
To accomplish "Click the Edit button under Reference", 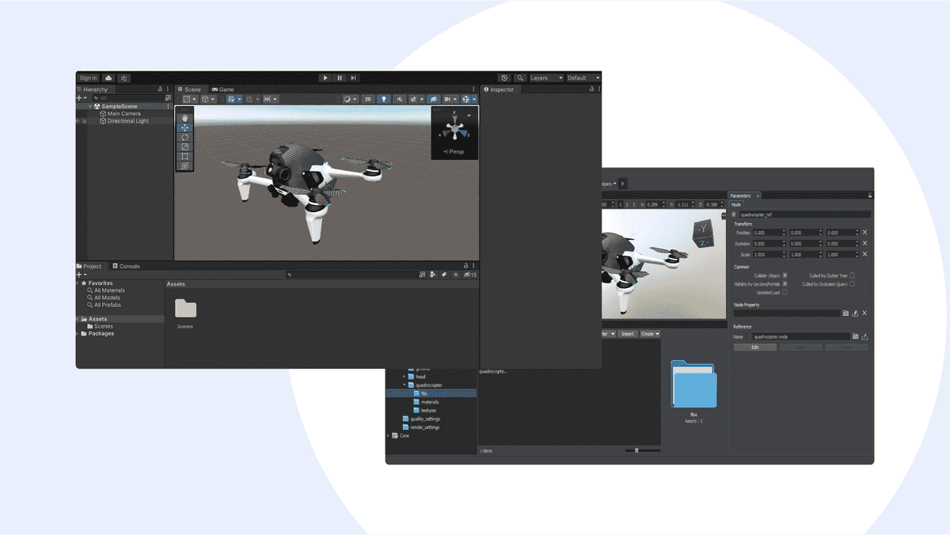I will coord(756,347).
